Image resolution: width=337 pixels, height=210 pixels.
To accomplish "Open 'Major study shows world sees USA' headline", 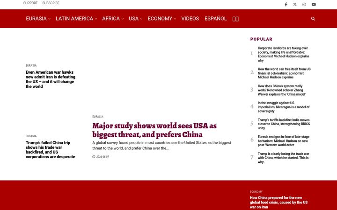I will (x=154, y=130).
